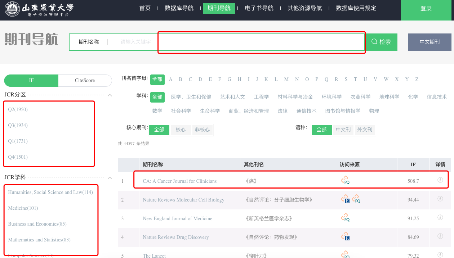Click the 登录 login button
The image size is (454, 258).
(426, 9)
